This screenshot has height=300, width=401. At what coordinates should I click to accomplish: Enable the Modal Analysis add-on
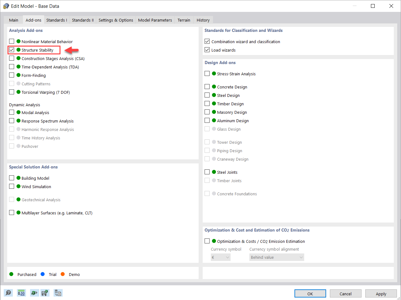(12, 112)
